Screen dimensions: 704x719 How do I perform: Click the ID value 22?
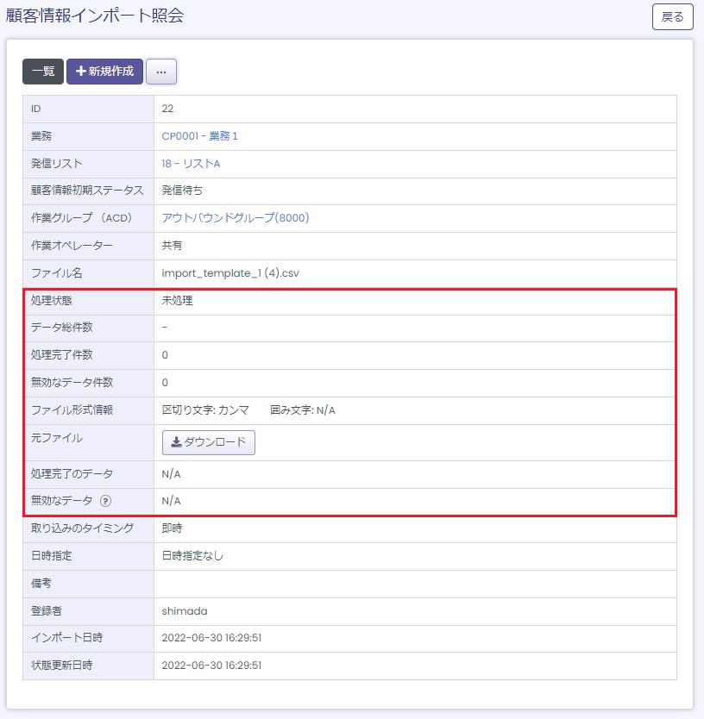click(x=167, y=109)
